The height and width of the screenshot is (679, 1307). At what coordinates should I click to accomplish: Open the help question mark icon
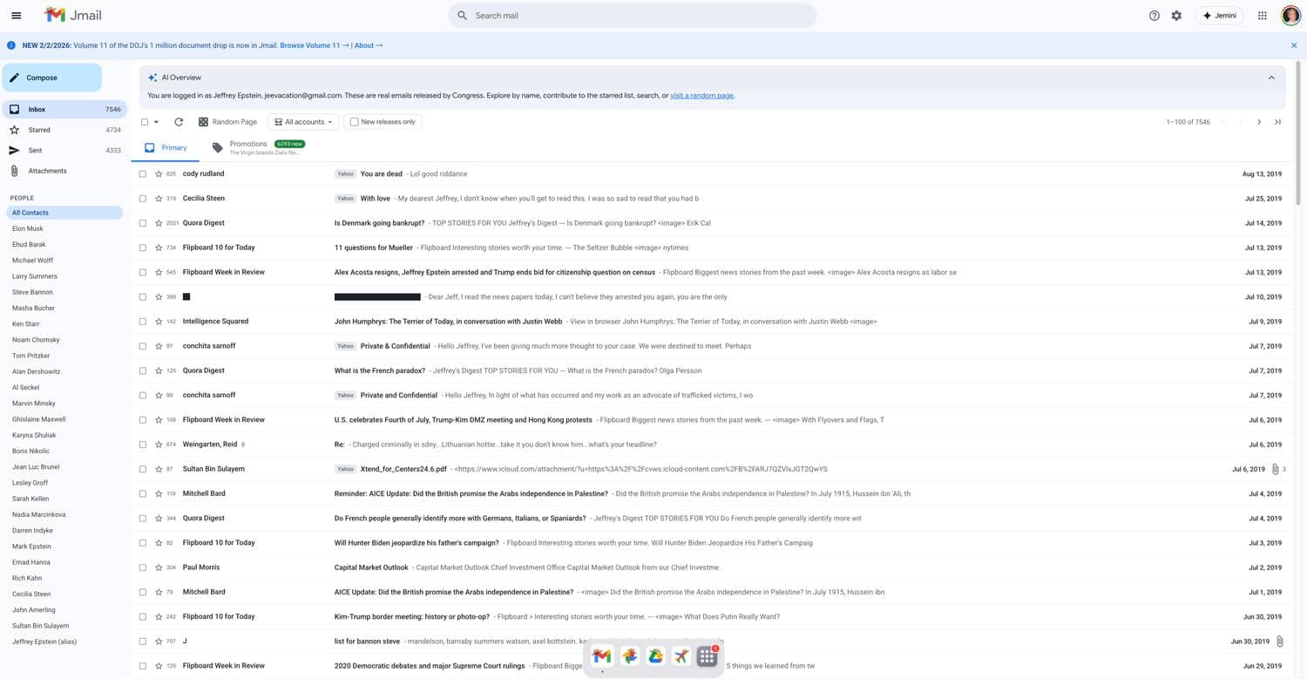(1155, 16)
